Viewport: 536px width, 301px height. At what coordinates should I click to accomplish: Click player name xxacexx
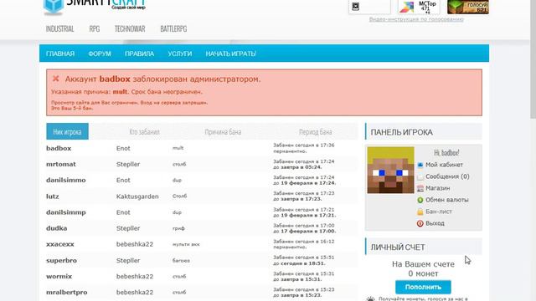pos(60,244)
